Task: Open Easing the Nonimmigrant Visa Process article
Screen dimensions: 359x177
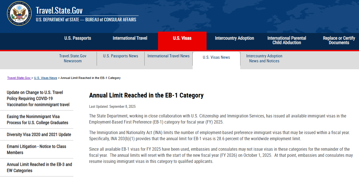Action: 37,120
